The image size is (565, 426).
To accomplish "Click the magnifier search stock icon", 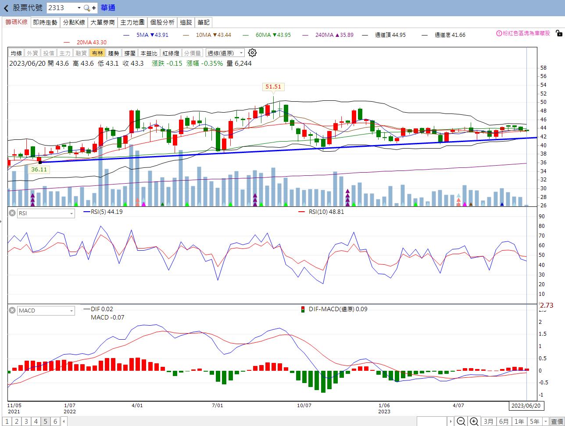I will pos(86,8).
